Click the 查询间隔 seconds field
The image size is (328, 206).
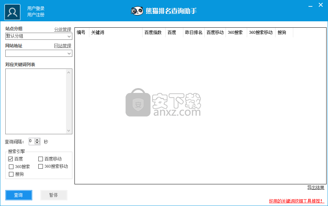32,141
